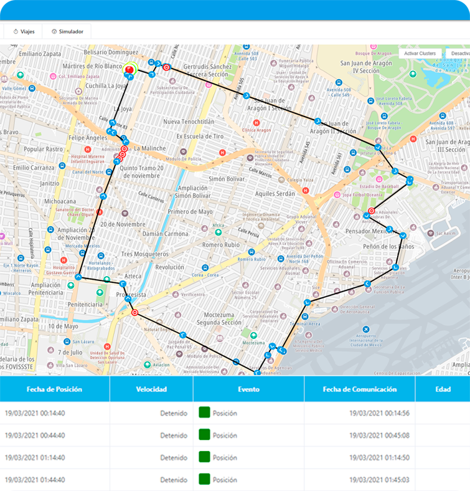The image size is (470, 491).
Task: Switch to the Simulador tab
Action: tap(67, 31)
